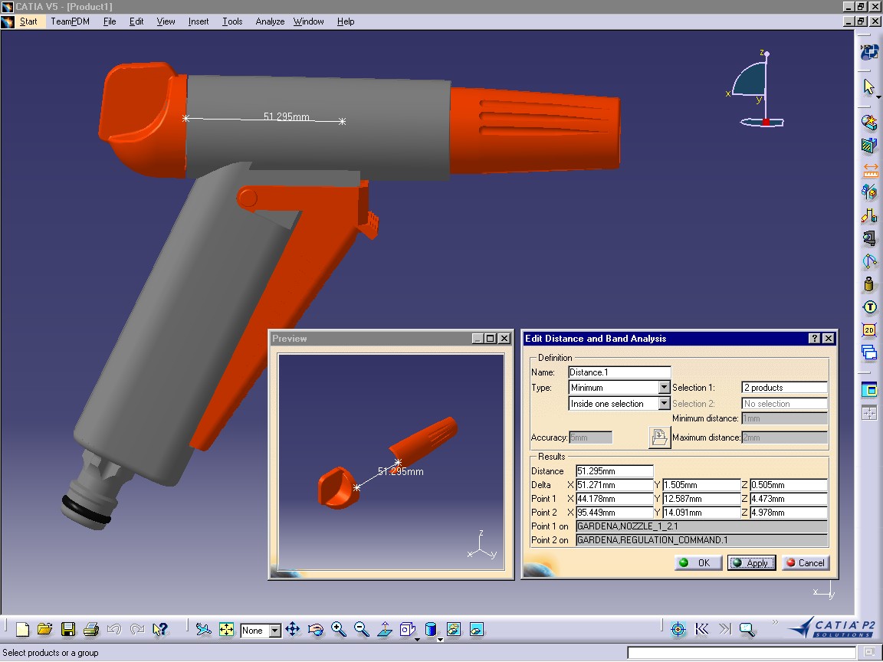Select the Distance and Band Analysis ruler icon
Image resolution: width=883 pixels, height=662 pixels.
[x=869, y=169]
